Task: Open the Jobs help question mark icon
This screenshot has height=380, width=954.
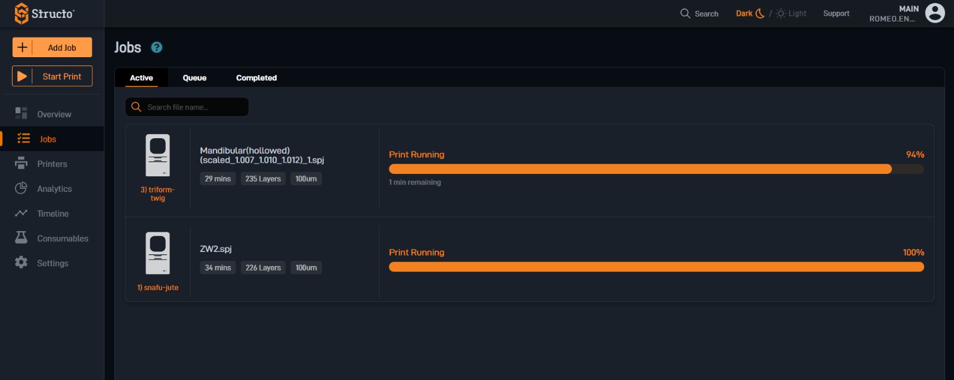Action: (157, 48)
